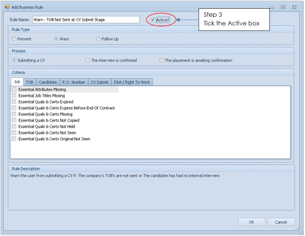
Task: Choose The interview is confirmed process
Action: 88,60
